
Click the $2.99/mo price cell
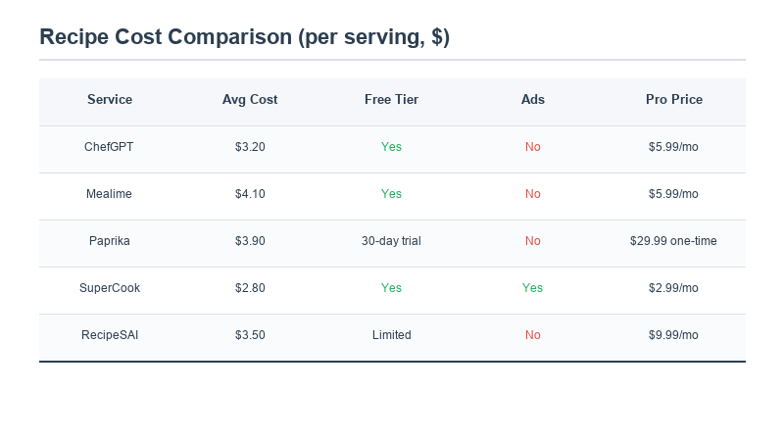tap(673, 288)
